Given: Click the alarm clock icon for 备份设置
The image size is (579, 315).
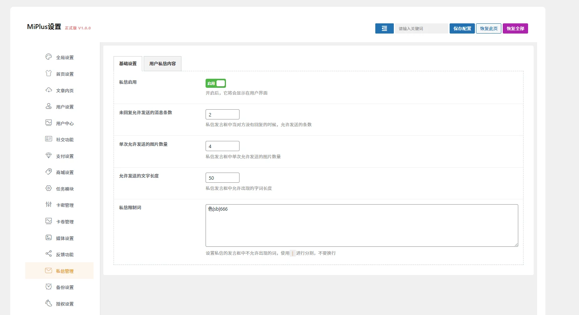Looking at the screenshot, I should click(x=49, y=287).
